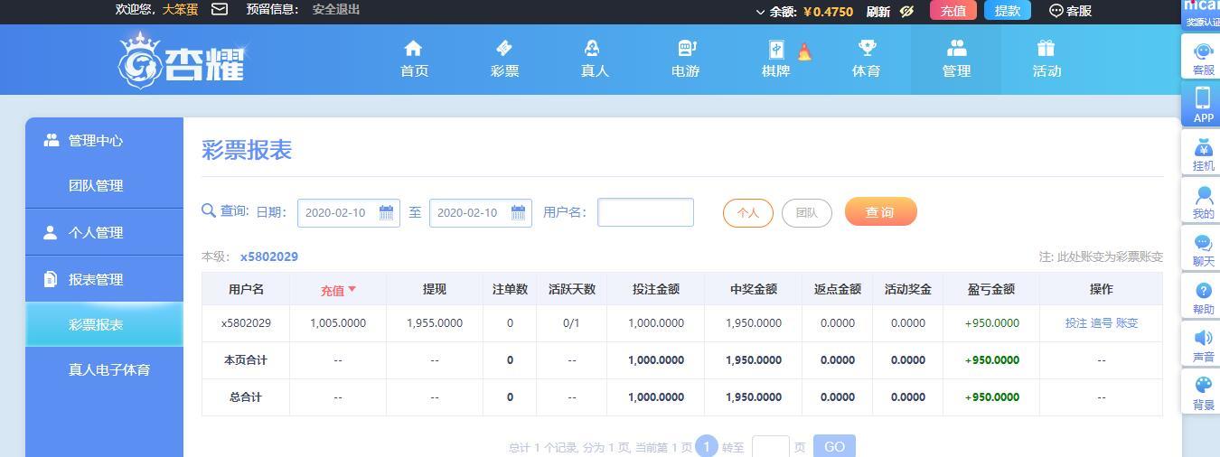Open 真人电子体育 report in sidebar
This screenshot has height=457, width=1220.
coord(108,370)
